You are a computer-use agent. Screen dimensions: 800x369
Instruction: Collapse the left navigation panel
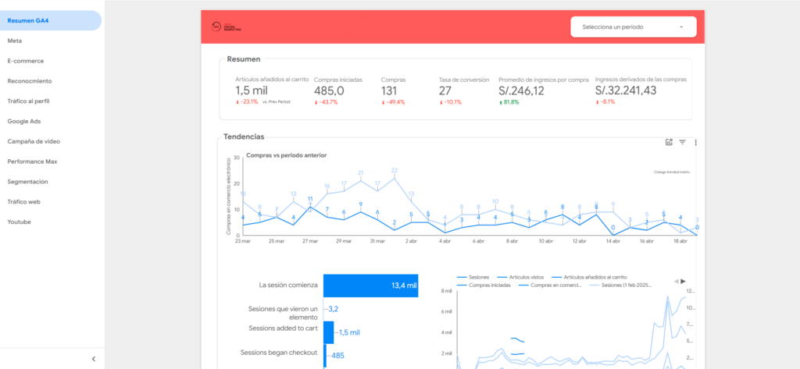click(x=93, y=359)
